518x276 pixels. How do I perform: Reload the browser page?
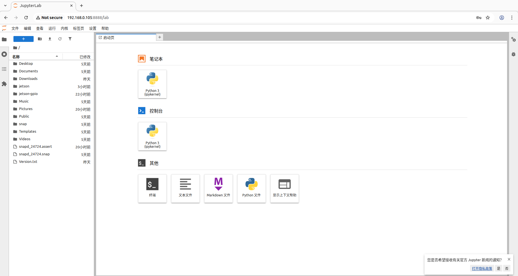pyautogui.click(x=26, y=18)
